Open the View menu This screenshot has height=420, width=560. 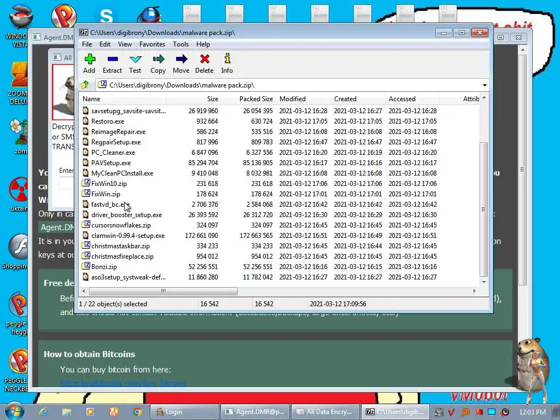click(x=125, y=44)
